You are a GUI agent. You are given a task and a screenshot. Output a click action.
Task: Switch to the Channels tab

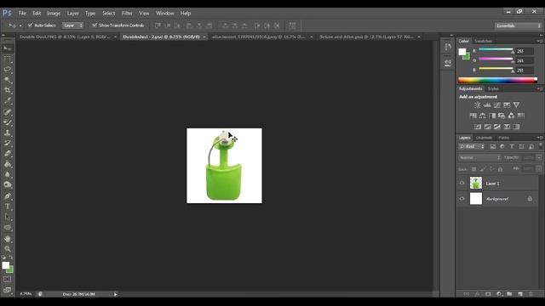point(484,138)
